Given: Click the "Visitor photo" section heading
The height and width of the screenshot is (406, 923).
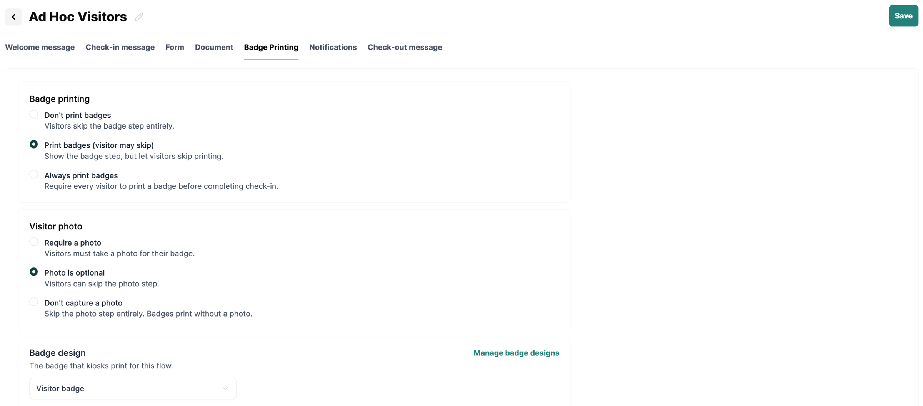Looking at the screenshot, I should tap(56, 226).
